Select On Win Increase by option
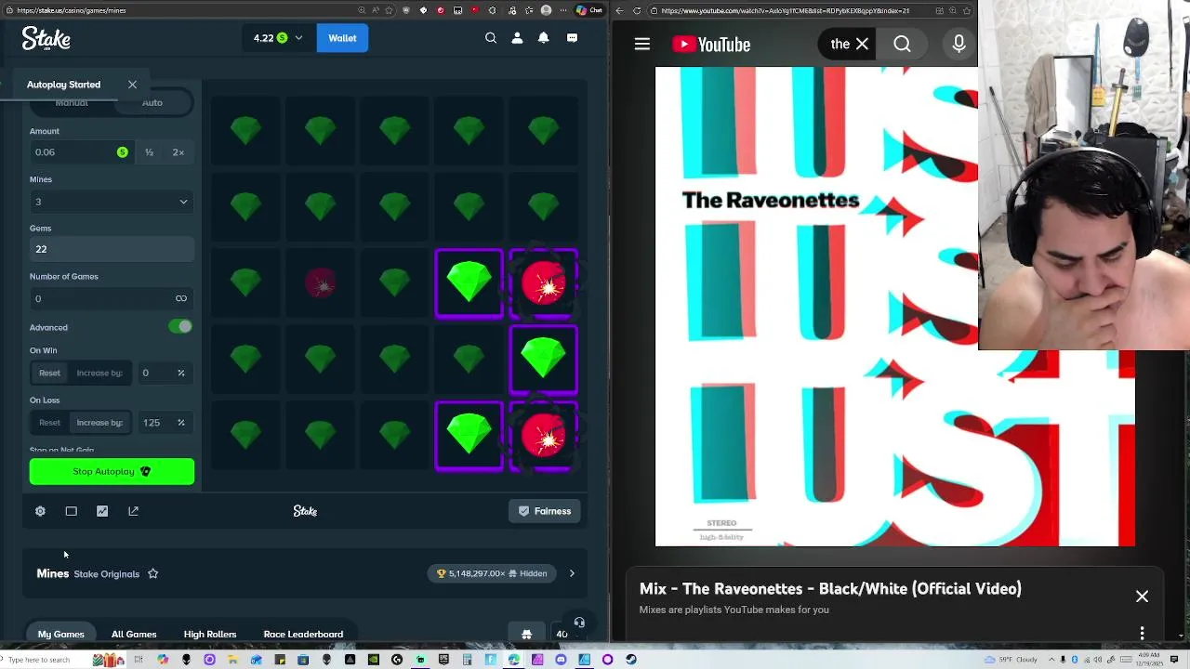This screenshot has width=1190, height=669. [99, 373]
